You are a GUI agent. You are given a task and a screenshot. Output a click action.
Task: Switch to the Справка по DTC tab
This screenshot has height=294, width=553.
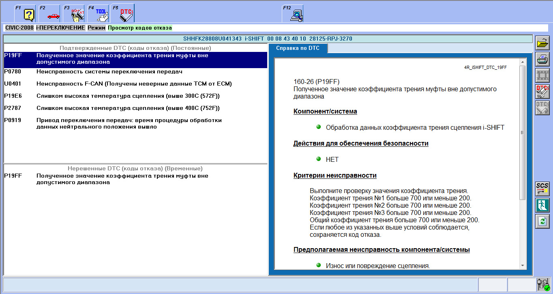pos(298,48)
